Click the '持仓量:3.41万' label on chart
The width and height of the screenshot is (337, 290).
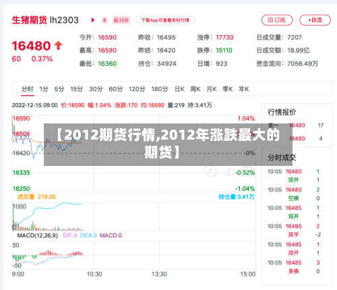237,197
